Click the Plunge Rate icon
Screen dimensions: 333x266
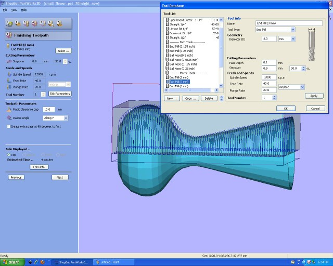[x=9, y=87]
